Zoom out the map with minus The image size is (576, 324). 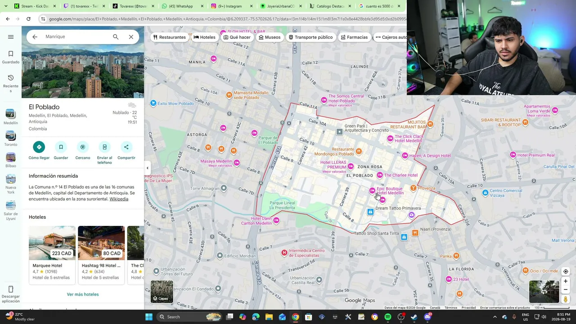pyautogui.click(x=566, y=289)
